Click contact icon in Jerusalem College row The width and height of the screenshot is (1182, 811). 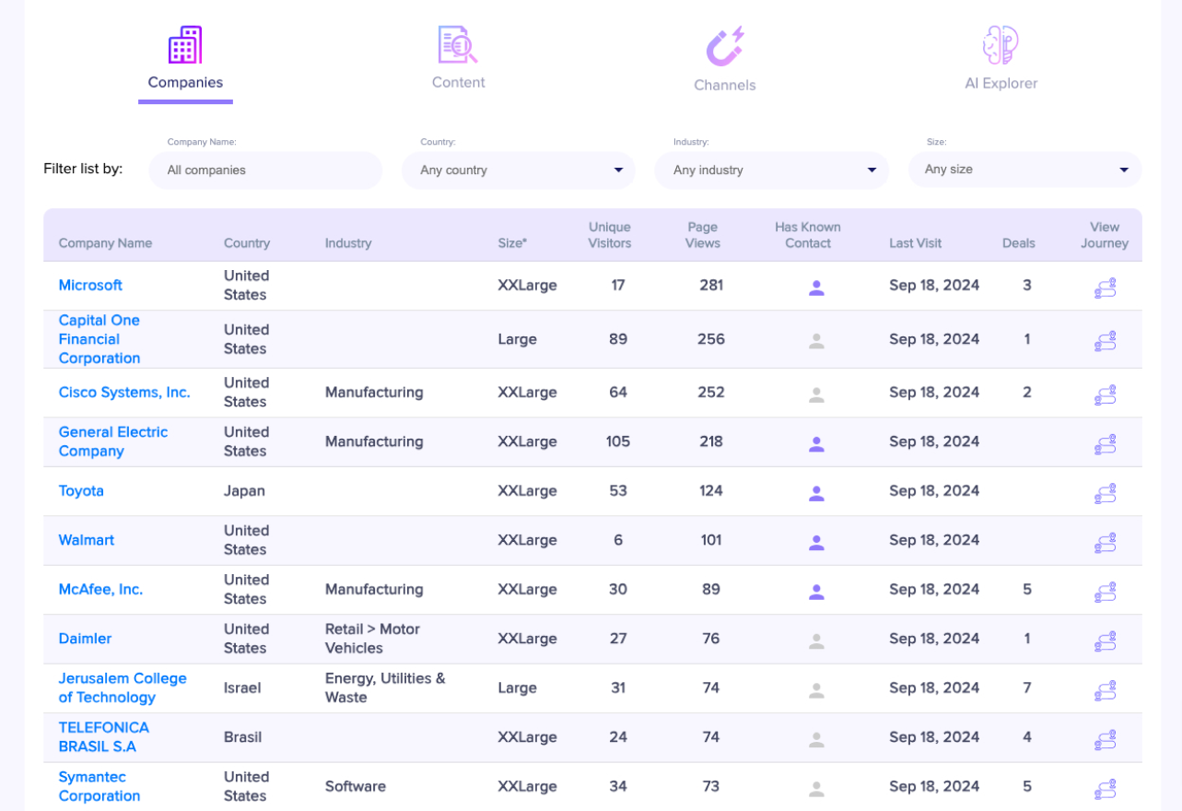point(816,690)
